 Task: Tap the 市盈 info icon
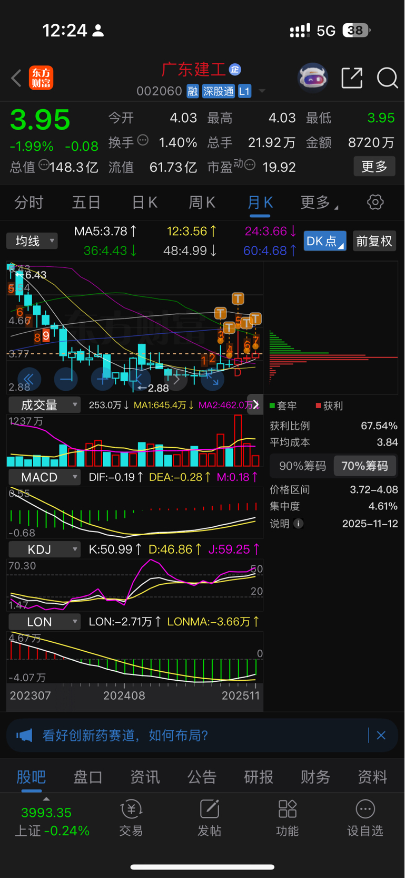[250, 165]
